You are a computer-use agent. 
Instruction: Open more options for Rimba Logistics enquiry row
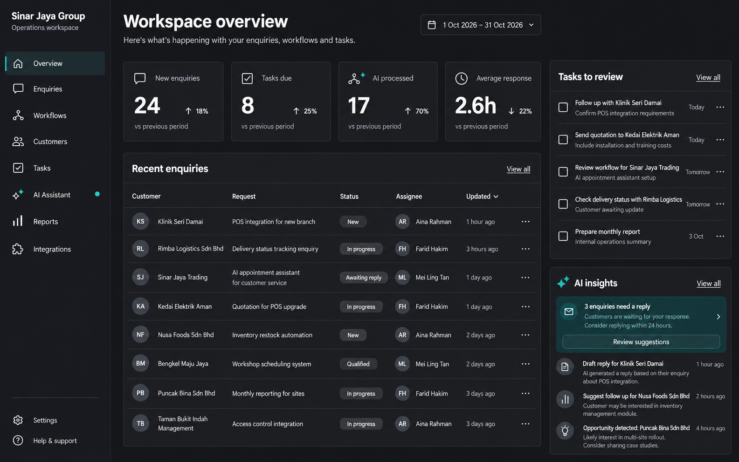click(x=525, y=249)
